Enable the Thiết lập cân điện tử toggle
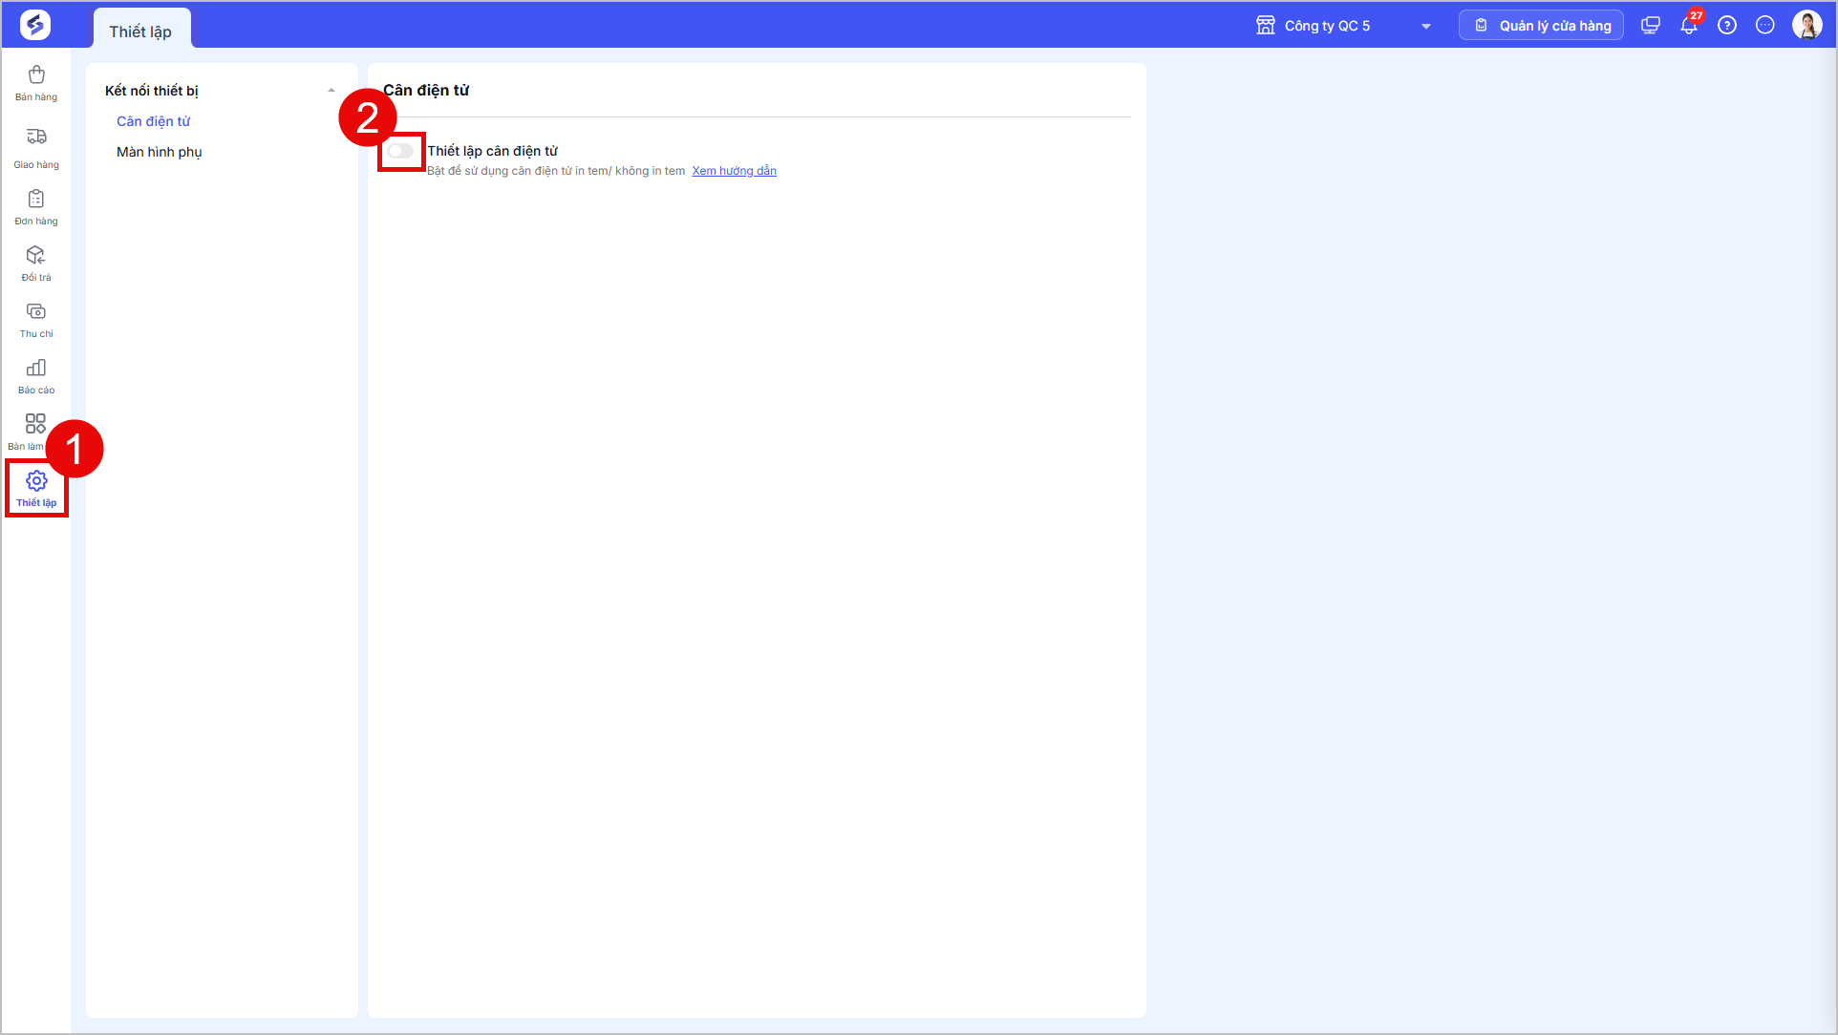The image size is (1838, 1035). click(400, 151)
